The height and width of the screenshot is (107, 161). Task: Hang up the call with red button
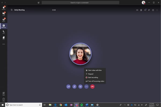(92, 87)
